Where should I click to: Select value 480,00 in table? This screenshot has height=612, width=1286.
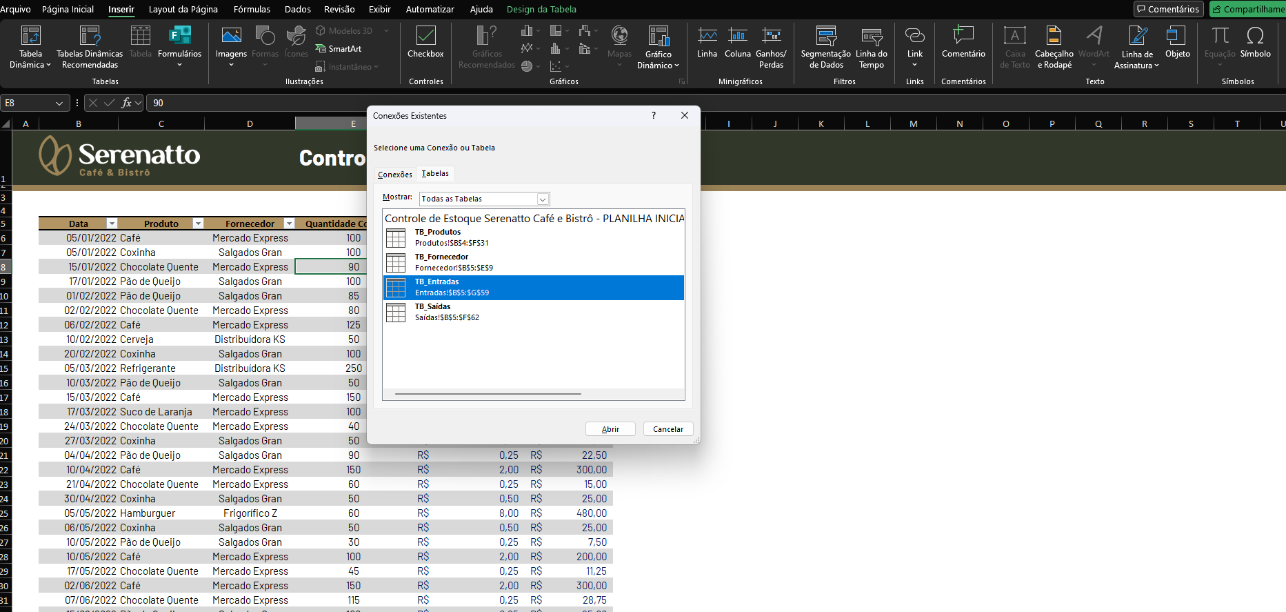(x=592, y=513)
